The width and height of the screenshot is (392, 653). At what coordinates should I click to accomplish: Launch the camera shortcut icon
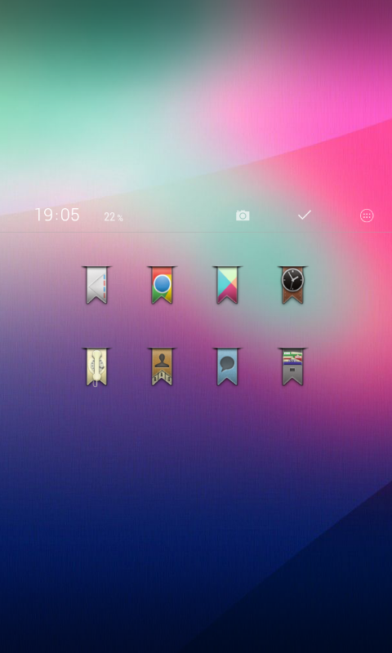[x=243, y=215]
